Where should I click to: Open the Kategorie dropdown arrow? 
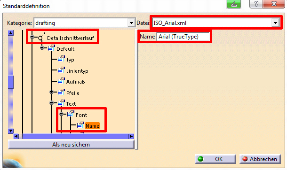click(131, 23)
